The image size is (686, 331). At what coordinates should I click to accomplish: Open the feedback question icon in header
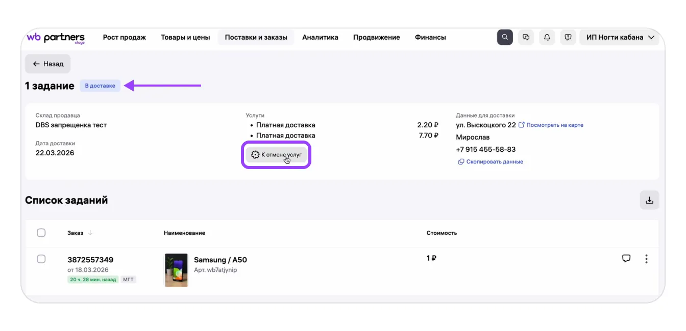tap(568, 37)
